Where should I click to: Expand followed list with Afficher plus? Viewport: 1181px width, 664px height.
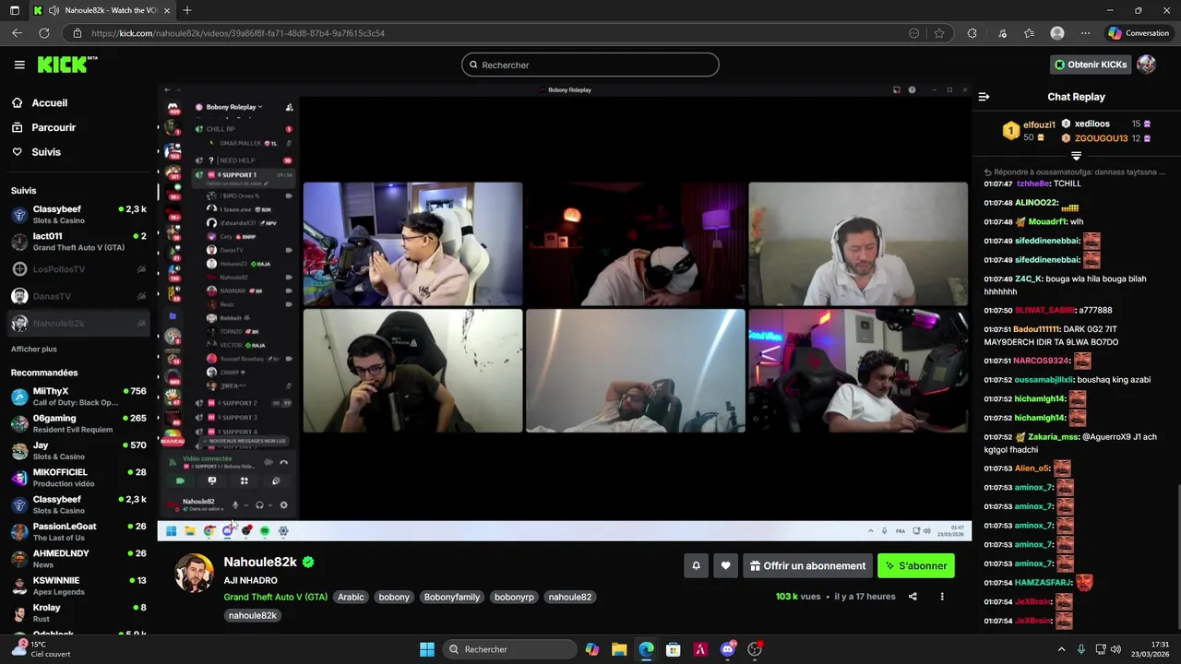(x=34, y=350)
